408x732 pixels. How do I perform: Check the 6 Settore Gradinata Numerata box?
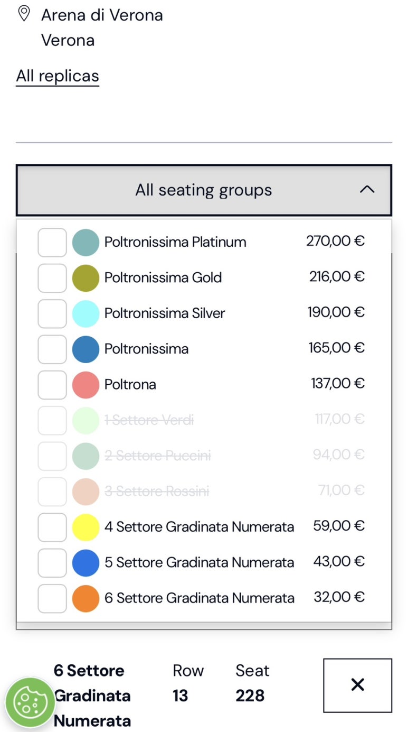52,598
